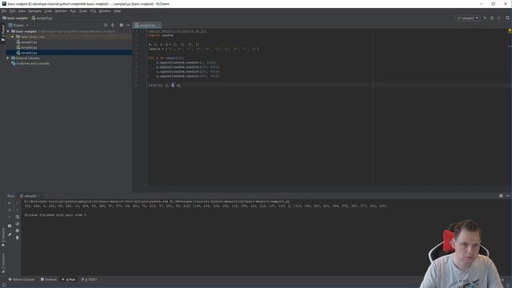The image size is (512, 288).
Task: Open the run configuration dropdown
Action: [x=468, y=18]
